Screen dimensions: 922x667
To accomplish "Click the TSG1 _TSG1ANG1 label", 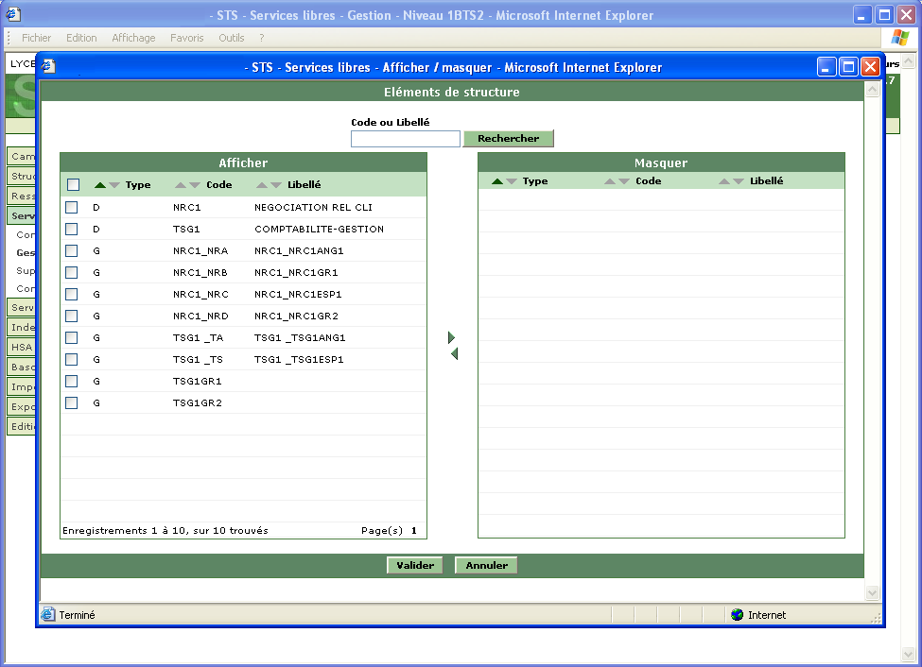I will (x=300, y=337).
